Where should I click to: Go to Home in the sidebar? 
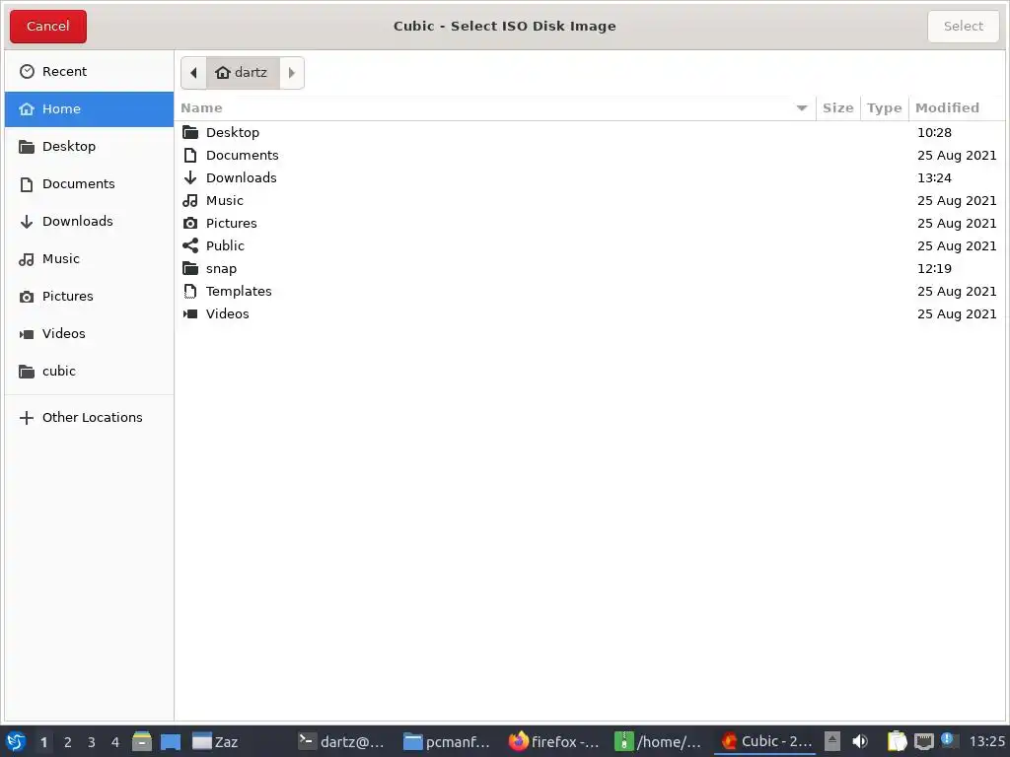coord(89,108)
